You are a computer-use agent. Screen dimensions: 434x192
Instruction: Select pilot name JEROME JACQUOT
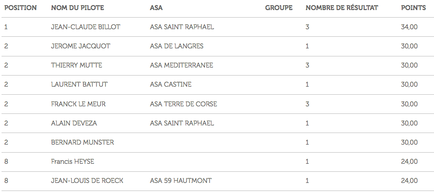pyautogui.click(x=80, y=46)
